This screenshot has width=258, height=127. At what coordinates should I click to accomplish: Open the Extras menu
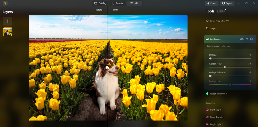point(211,3)
